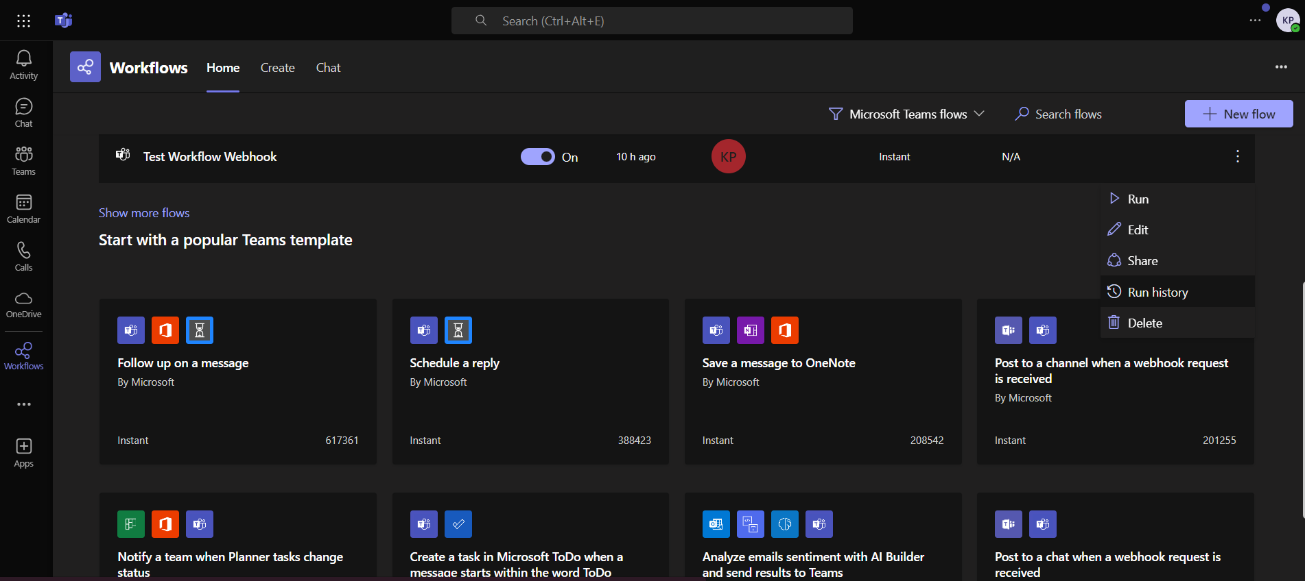Image resolution: width=1305 pixels, height=581 pixels.
Task: Click the vertical scrollbar on the right edge
Action: [x=1302, y=399]
